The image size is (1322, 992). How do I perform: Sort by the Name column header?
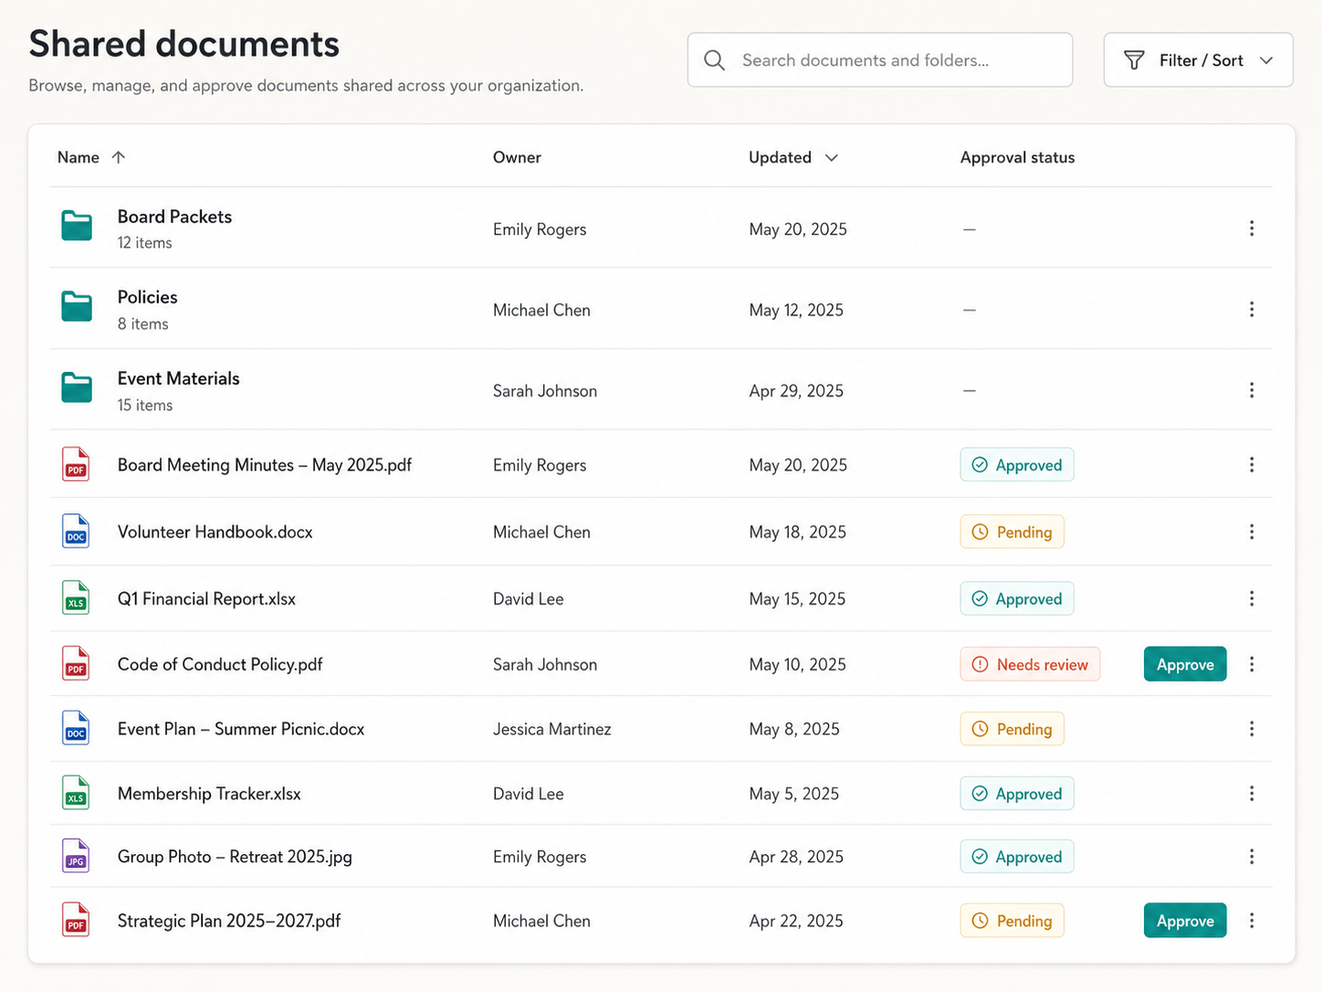(79, 157)
